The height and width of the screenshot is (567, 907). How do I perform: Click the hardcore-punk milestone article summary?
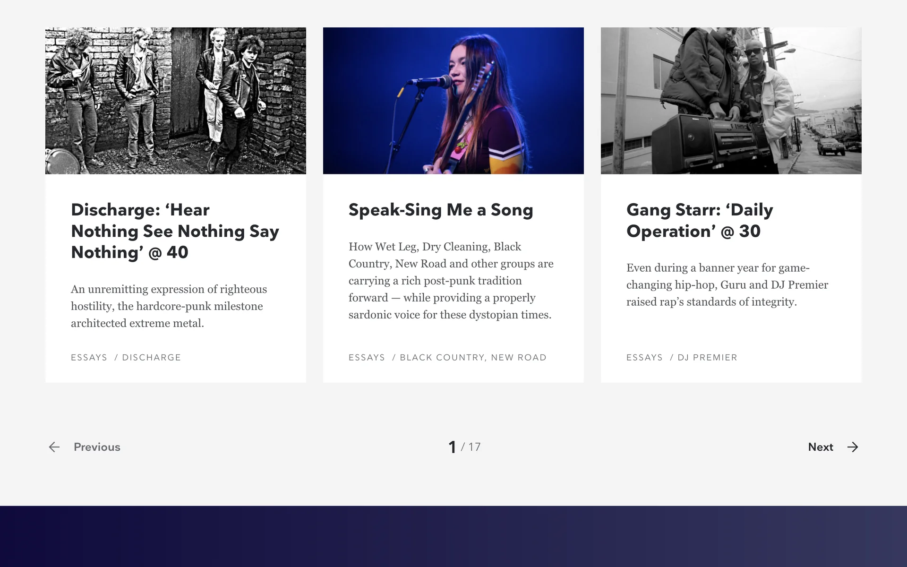click(x=169, y=306)
